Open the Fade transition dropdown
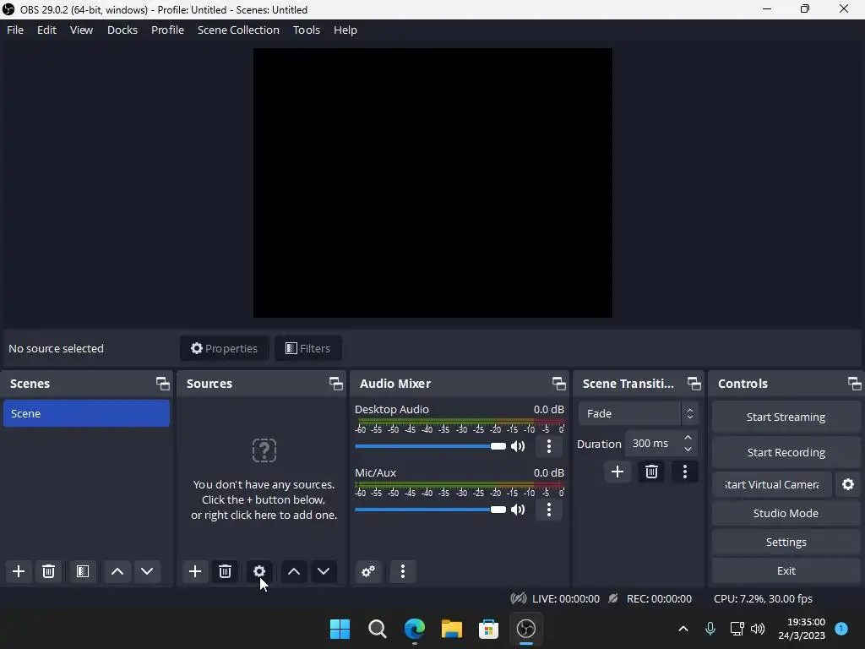This screenshot has height=649, width=865. coord(639,413)
